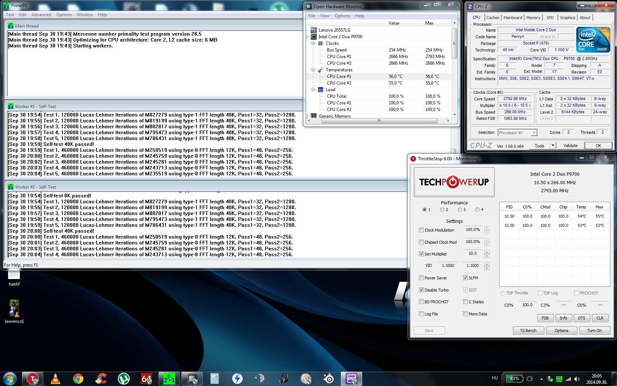Check More Data option
Screen dimensions: 617x386
click(465, 314)
